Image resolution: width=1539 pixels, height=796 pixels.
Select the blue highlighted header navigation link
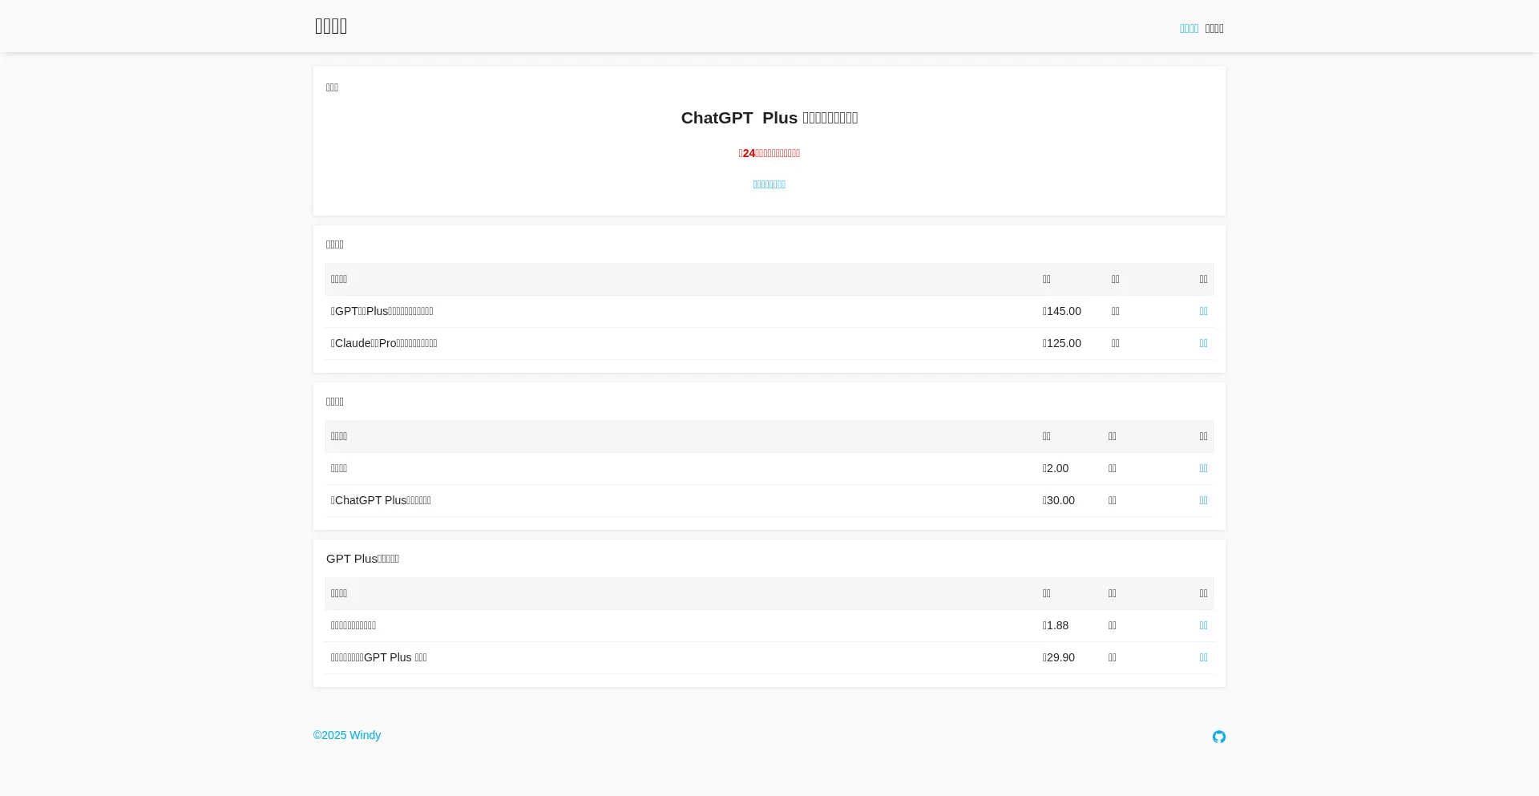pos(1189,29)
